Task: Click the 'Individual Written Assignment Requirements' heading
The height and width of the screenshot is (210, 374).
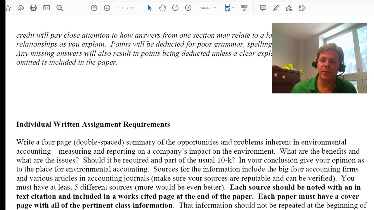Action: click(x=93, y=124)
